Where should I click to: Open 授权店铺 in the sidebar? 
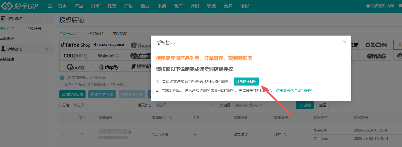(7, 29)
